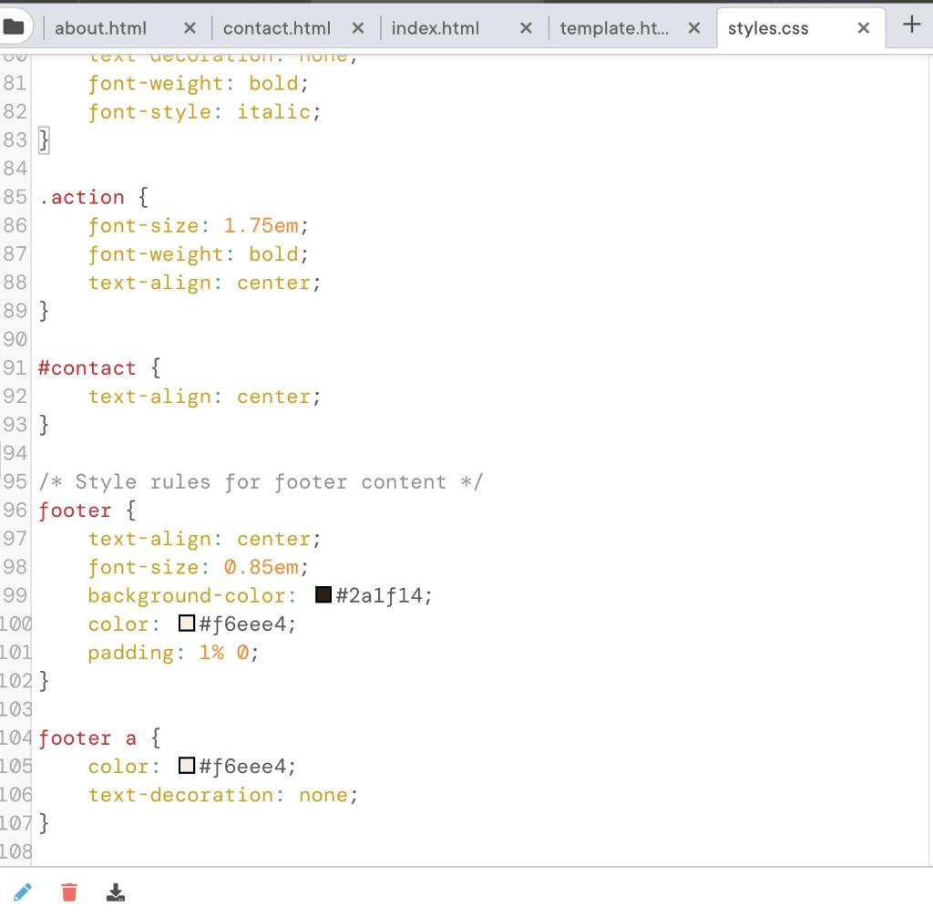Click line number 85 in the gutter
Screen dimensions: 933x918
[15, 197]
